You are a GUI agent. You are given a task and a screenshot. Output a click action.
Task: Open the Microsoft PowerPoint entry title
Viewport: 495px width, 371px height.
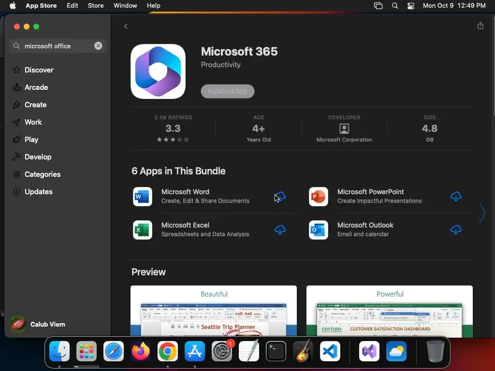[x=371, y=192]
